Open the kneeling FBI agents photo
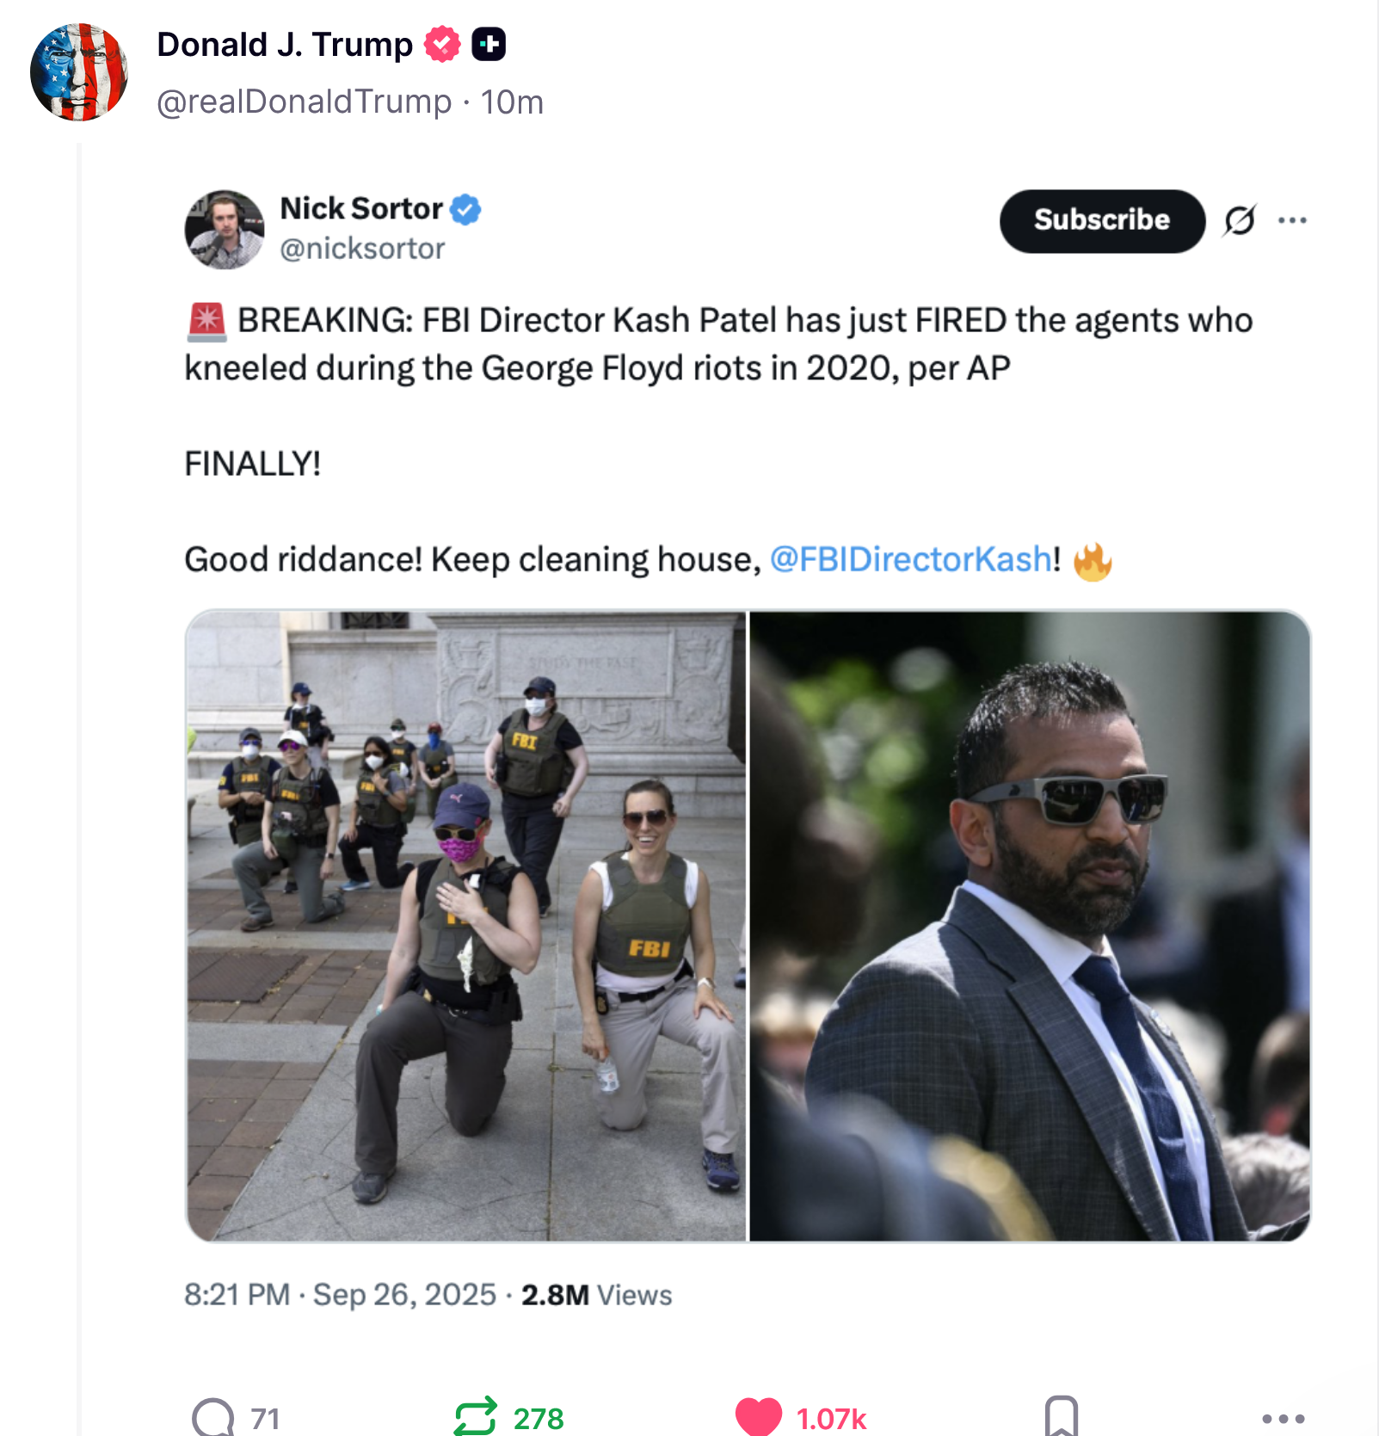 tap(466, 926)
